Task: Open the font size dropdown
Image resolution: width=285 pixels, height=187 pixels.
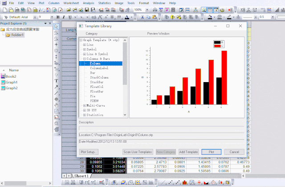Action: pos(52,17)
